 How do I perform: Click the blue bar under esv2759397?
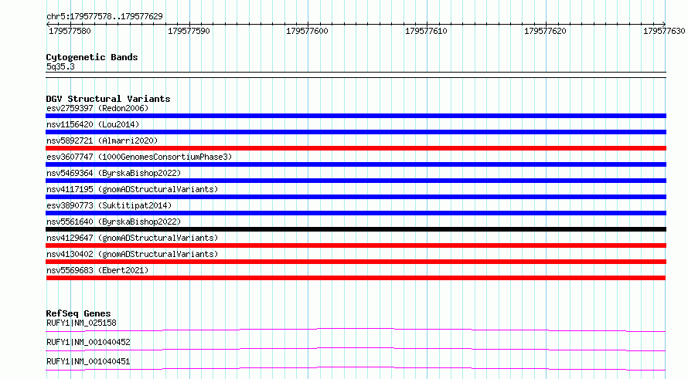(356, 116)
